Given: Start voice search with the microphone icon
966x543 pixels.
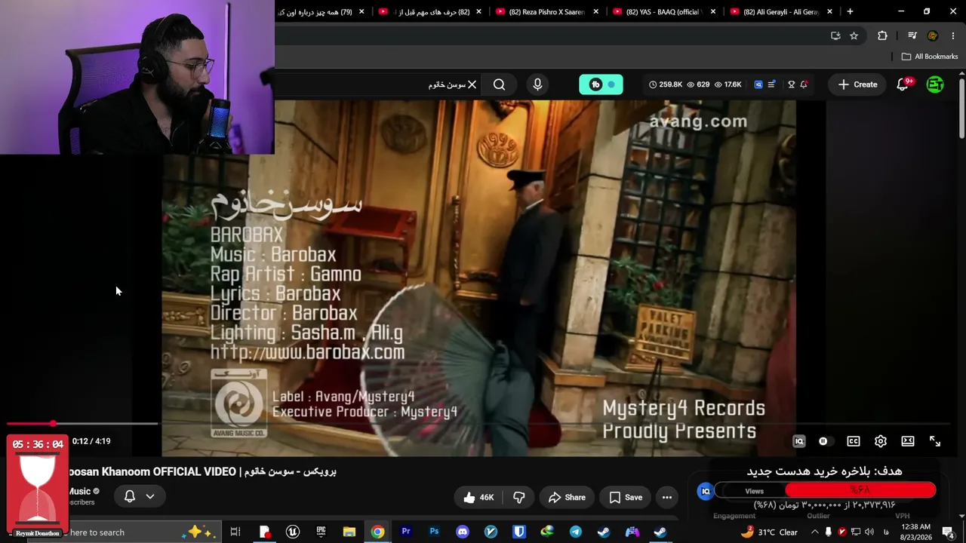Looking at the screenshot, I should 537,84.
